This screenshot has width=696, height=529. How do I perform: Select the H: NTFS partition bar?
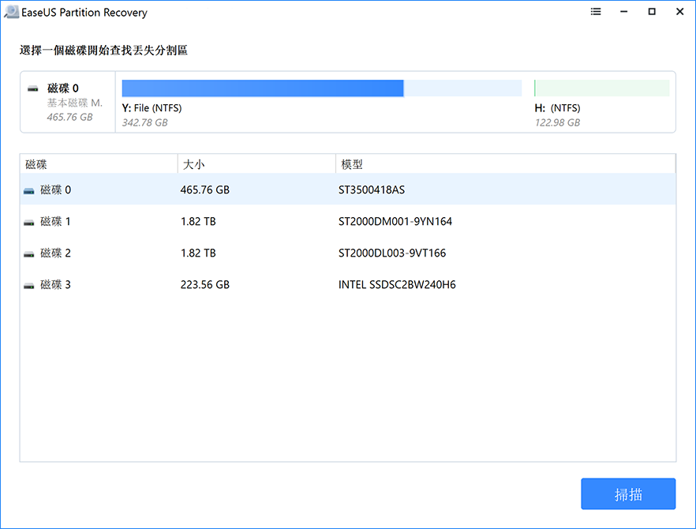601,88
